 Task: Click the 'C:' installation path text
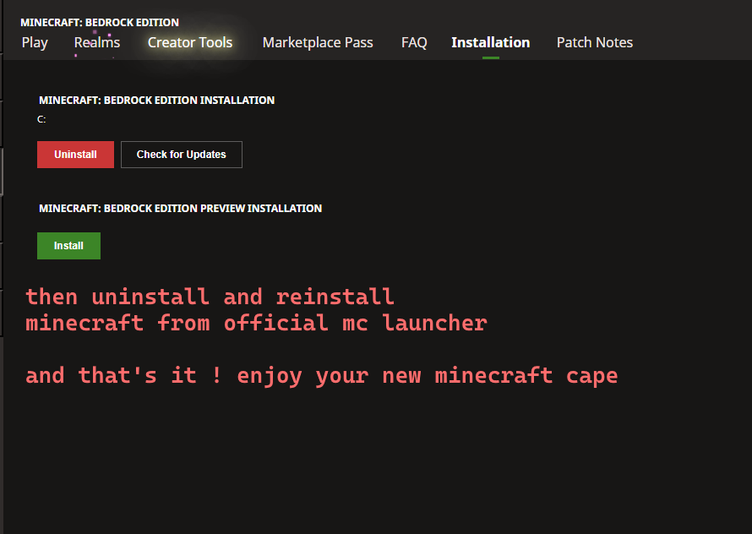pyautogui.click(x=41, y=119)
